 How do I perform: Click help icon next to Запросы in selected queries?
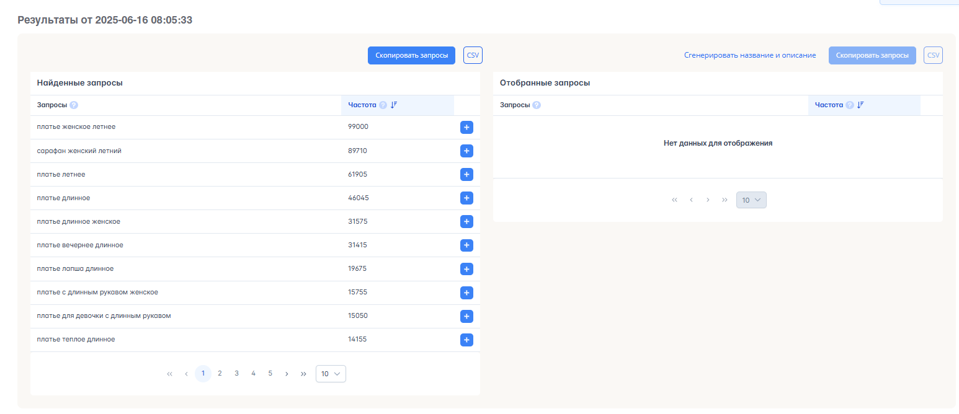(x=537, y=105)
